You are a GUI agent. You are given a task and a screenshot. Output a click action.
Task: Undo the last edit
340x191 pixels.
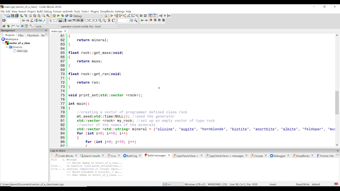(x=22, y=16)
